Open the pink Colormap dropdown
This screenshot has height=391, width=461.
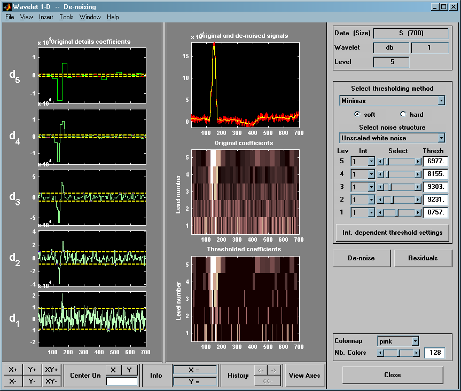click(398, 341)
